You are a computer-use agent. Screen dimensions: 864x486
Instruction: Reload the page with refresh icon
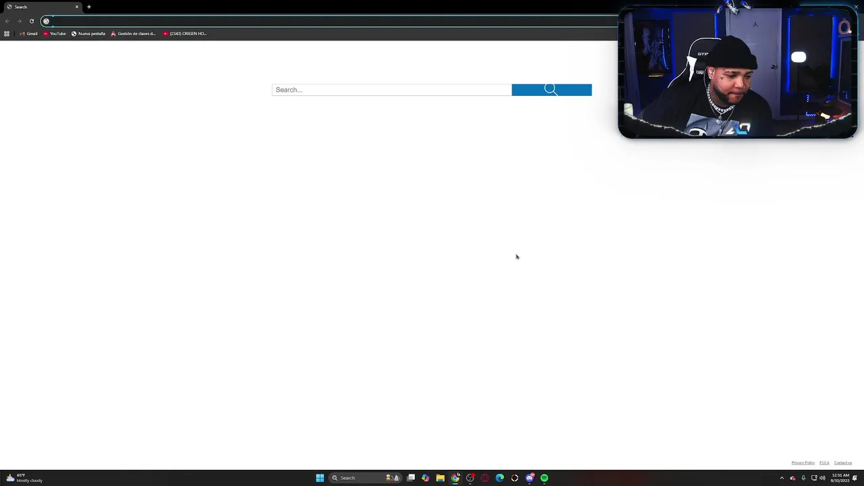click(31, 21)
